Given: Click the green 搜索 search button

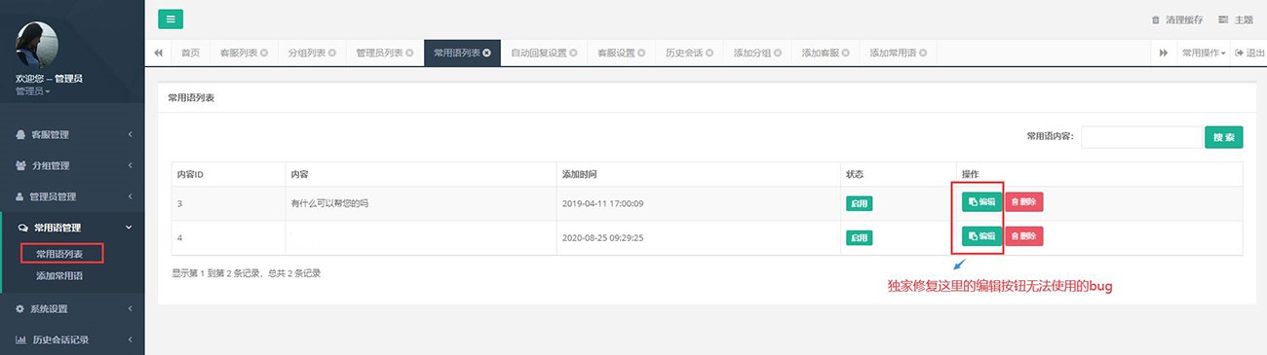Looking at the screenshot, I should click(x=1224, y=137).
